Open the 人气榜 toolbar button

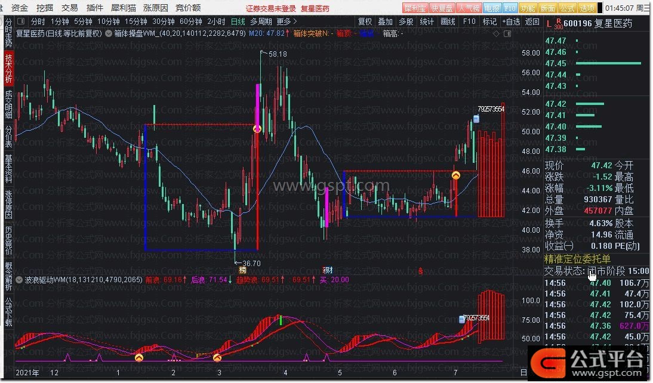point(469,8)
